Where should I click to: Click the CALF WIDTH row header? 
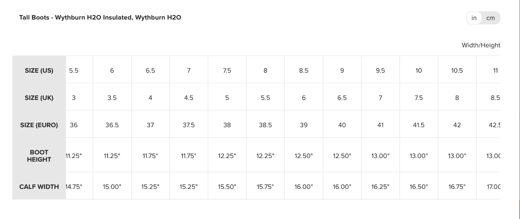click(x=39, y=187)
